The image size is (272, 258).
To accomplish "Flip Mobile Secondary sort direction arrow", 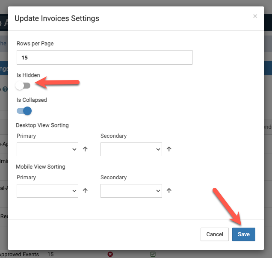I will [169, 190].
